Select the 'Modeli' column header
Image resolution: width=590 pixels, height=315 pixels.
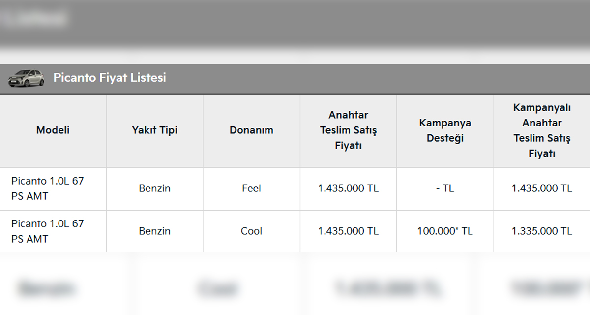(53, 130)
